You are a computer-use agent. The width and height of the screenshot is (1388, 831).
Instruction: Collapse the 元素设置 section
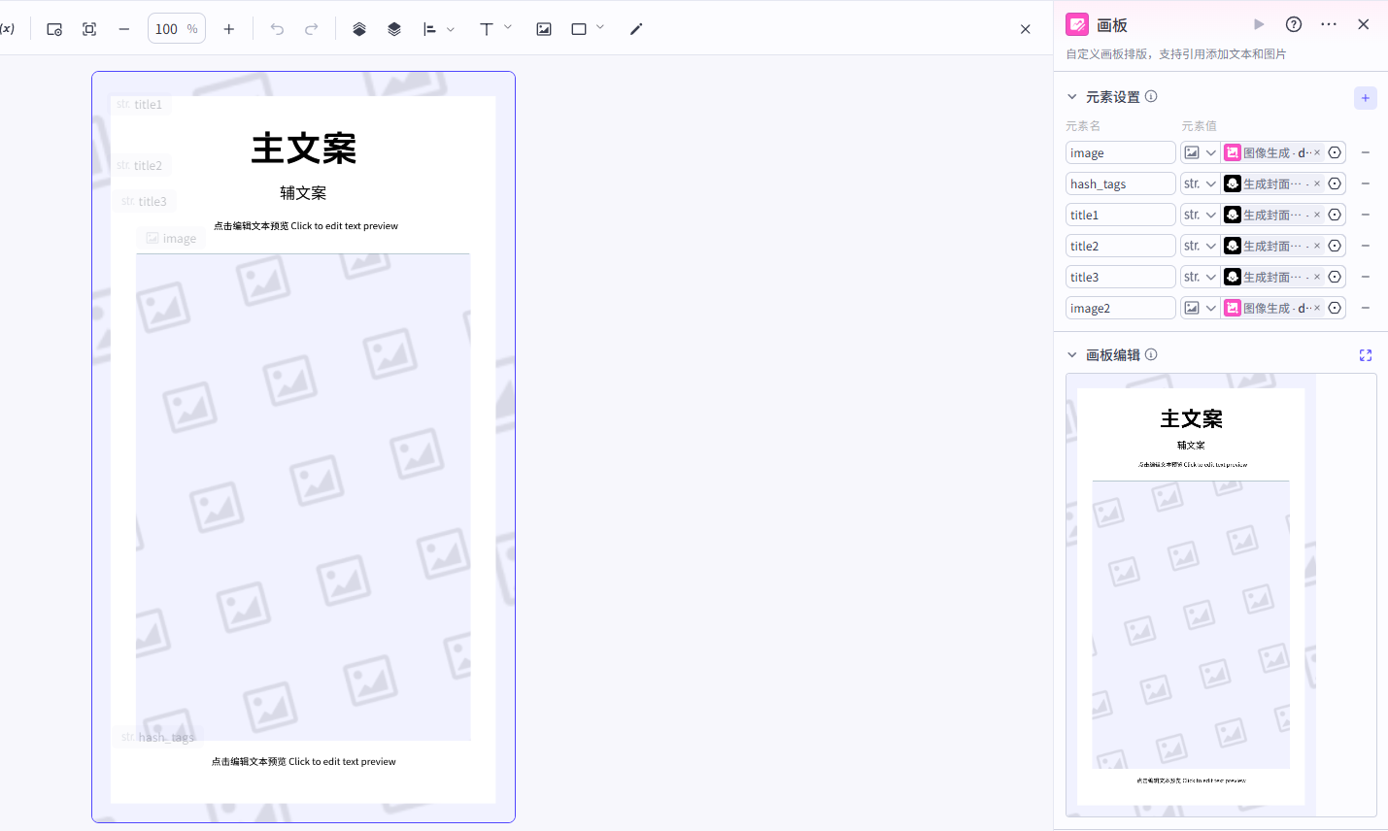tap(1072, 96)
